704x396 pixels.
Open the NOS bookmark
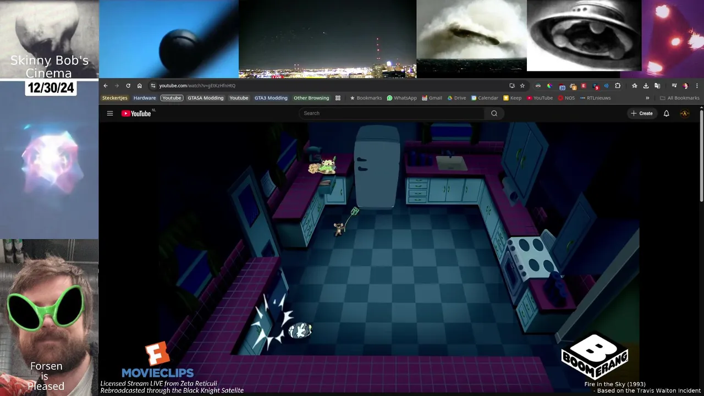(x=566, y=98)
